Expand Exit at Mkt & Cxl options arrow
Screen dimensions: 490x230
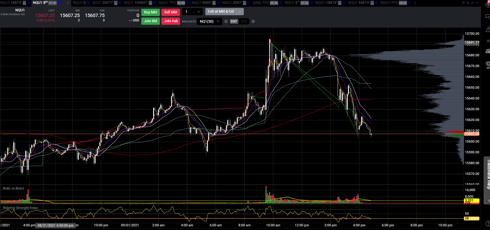(x=240, y=12)
